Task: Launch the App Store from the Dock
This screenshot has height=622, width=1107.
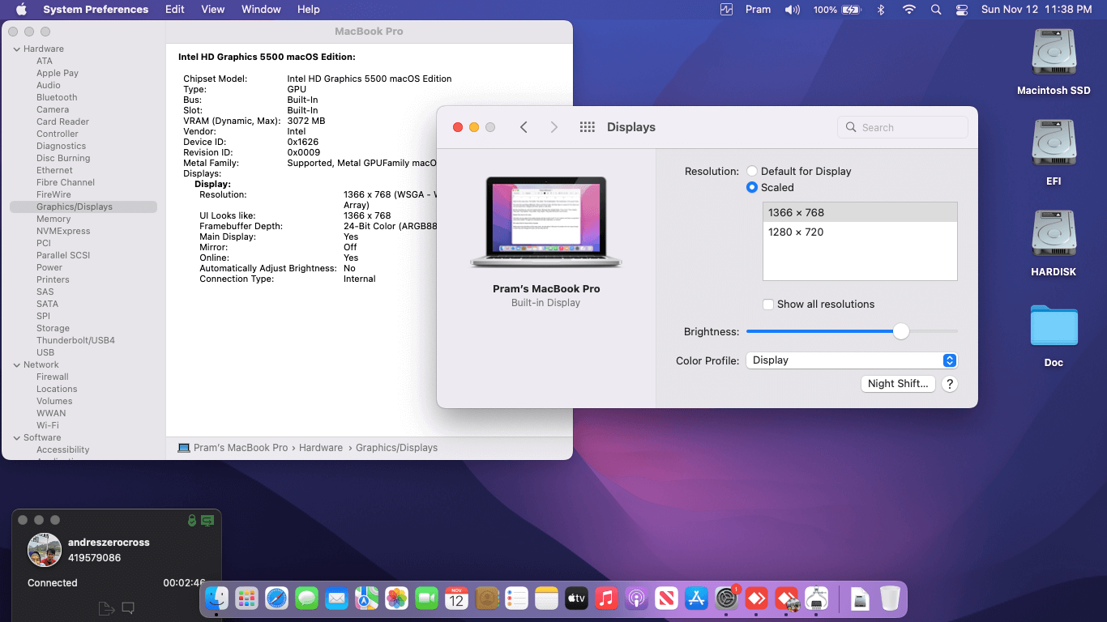Action: 696,599
